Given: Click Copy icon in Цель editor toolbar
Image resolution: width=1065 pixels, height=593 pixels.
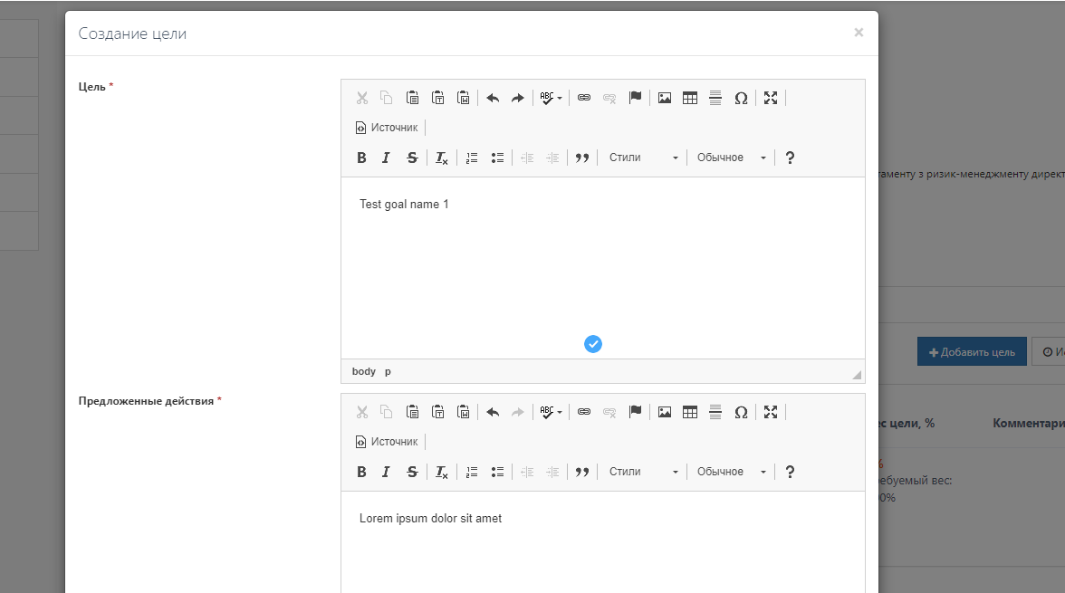Looking at the screenshot, I should click(387, 98).
